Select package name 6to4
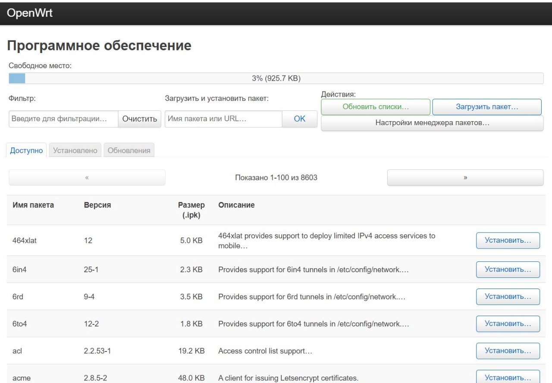Viewport: 552px width, 383px height. [x=19, y=324]
